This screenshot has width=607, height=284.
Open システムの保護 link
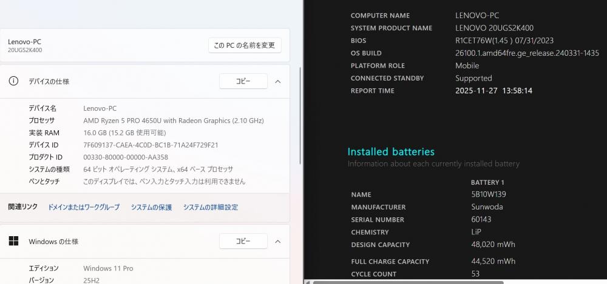151,207
